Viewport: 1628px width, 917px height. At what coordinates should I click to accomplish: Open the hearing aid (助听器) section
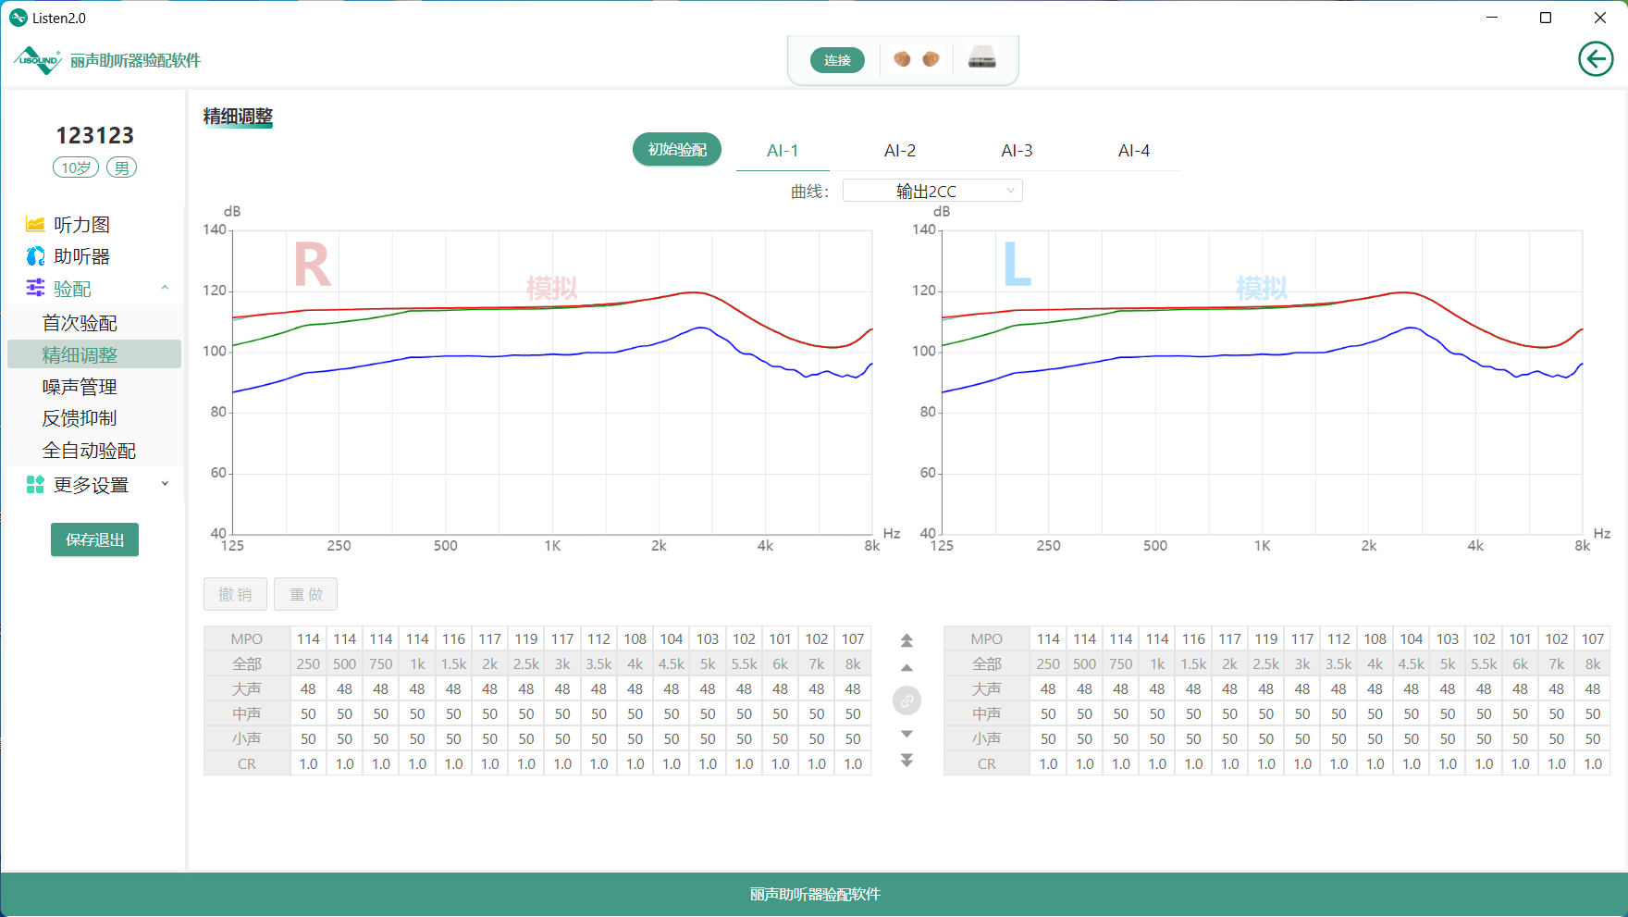pos(81,256)
